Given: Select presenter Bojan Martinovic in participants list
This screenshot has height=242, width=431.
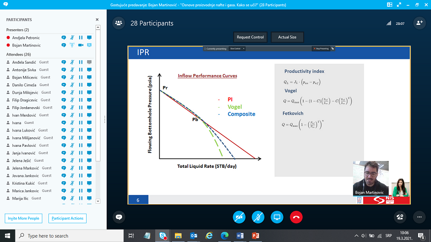Looking at the screenshot, I should pos(26,45).
